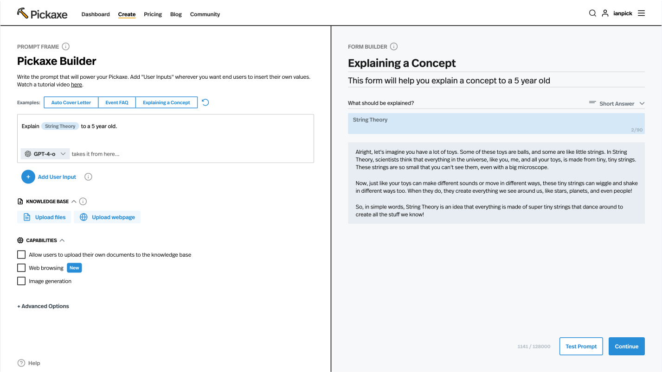Enable the Web browsing checkbox

tap(21, 268)
